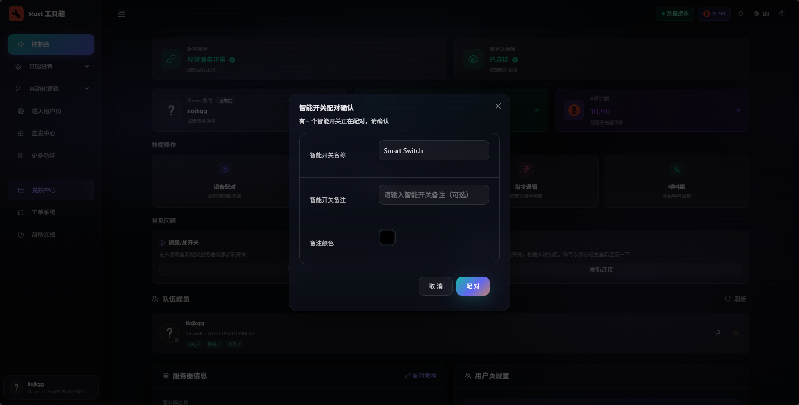Click the orange crown icon on ilojkgg's row
The width and height of the screenshot is (799, 405).
[x=735, y=333]
